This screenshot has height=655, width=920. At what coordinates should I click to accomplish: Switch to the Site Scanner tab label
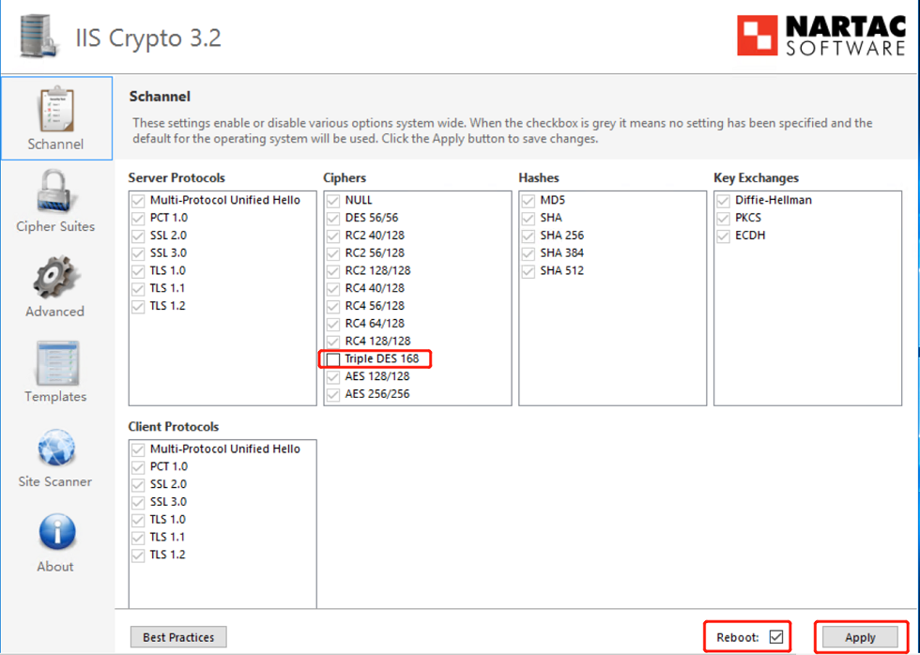coord(55,481)
